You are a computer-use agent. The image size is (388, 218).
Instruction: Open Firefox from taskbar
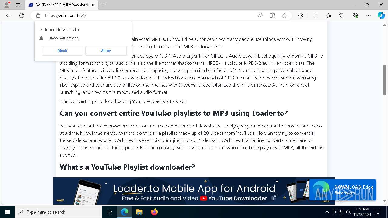click(x=154, y=212)
